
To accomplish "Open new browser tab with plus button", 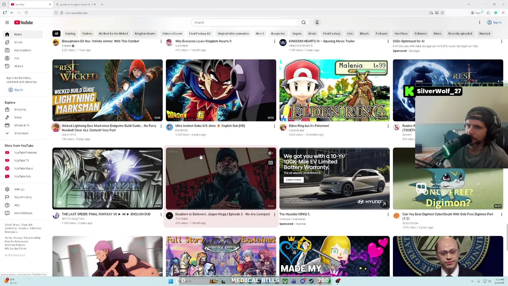I will click(102, 4).
